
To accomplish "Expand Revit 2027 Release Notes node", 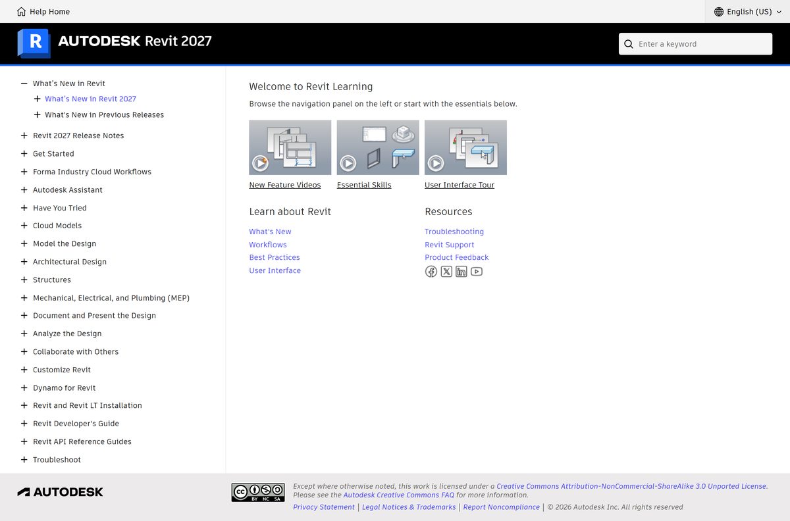I will pos(24,136).
